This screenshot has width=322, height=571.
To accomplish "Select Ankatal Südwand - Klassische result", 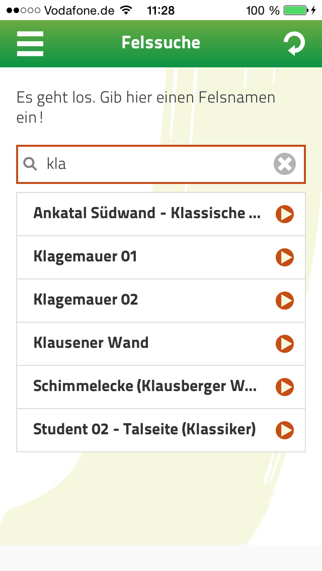I will point(147,213).
